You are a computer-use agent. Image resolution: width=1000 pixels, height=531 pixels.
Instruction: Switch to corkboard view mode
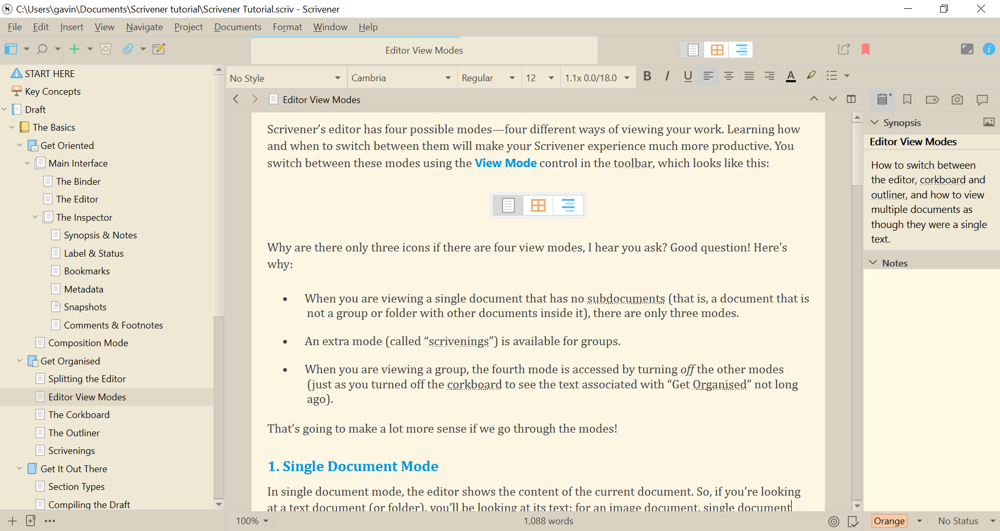717,50
